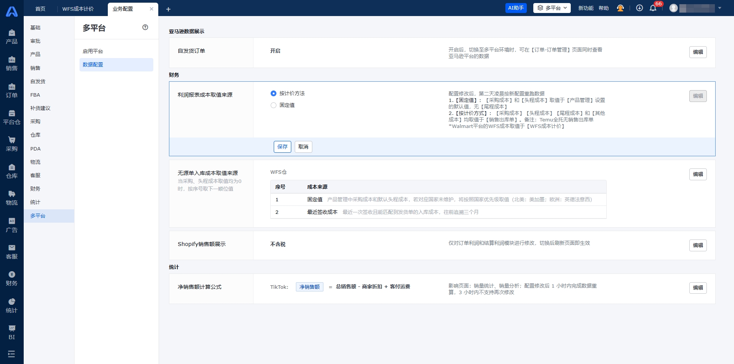The width and height of the screenshot is (734, 364).
Task: Edit the Shopify销售额展示 setting
Action: point(698,245)
